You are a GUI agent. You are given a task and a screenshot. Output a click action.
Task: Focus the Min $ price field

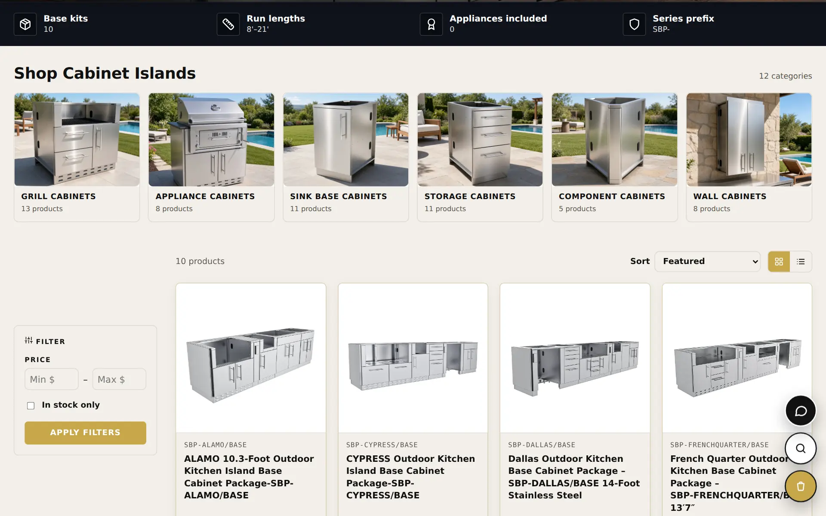point(52,379)
